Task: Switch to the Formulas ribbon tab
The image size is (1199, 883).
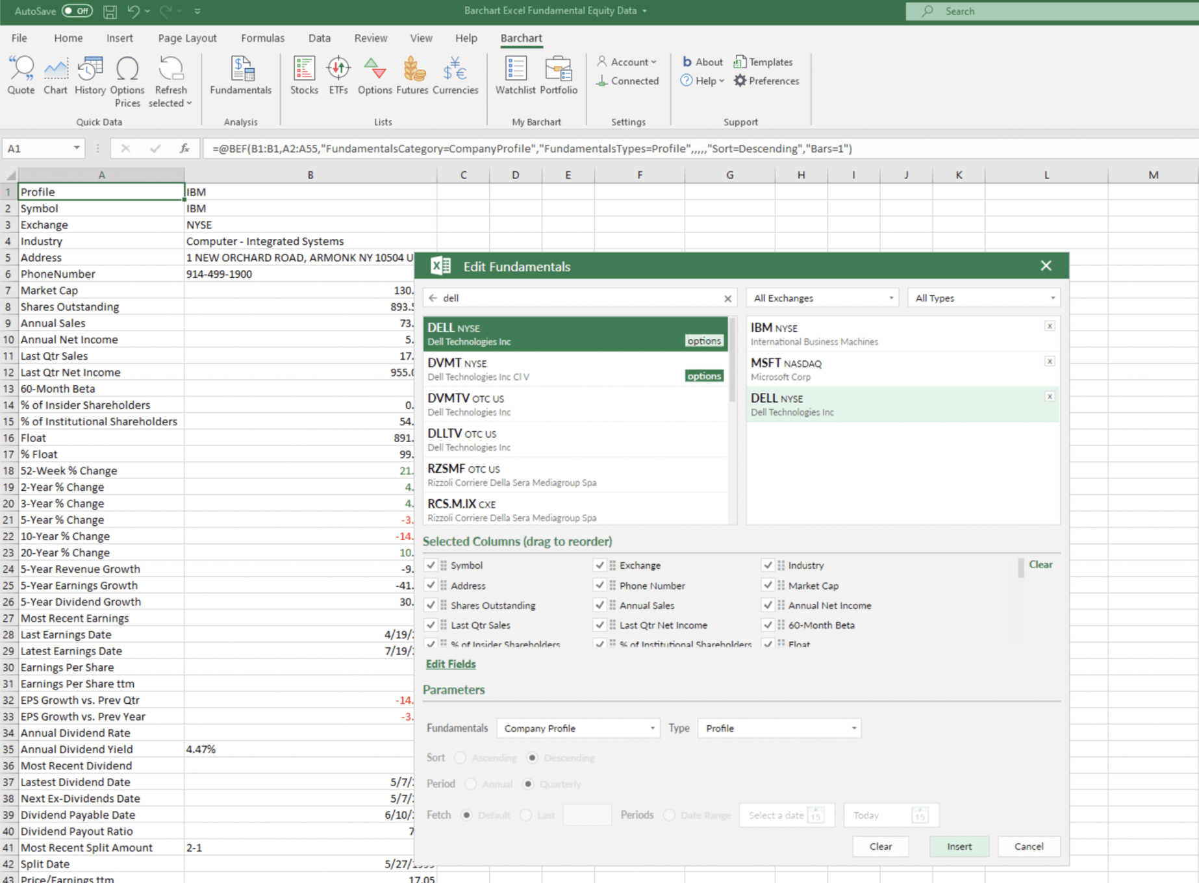Action: point(262,38)
